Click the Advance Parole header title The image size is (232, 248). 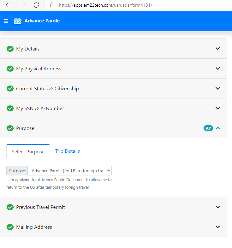click(42, 21)
